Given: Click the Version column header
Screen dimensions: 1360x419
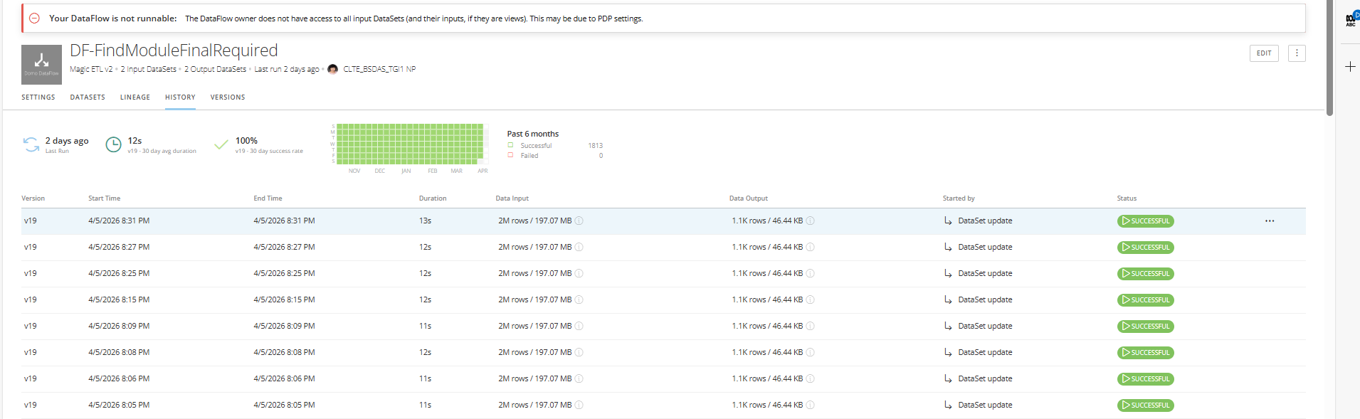Looking at the screenshot, I should click(33, 198).
